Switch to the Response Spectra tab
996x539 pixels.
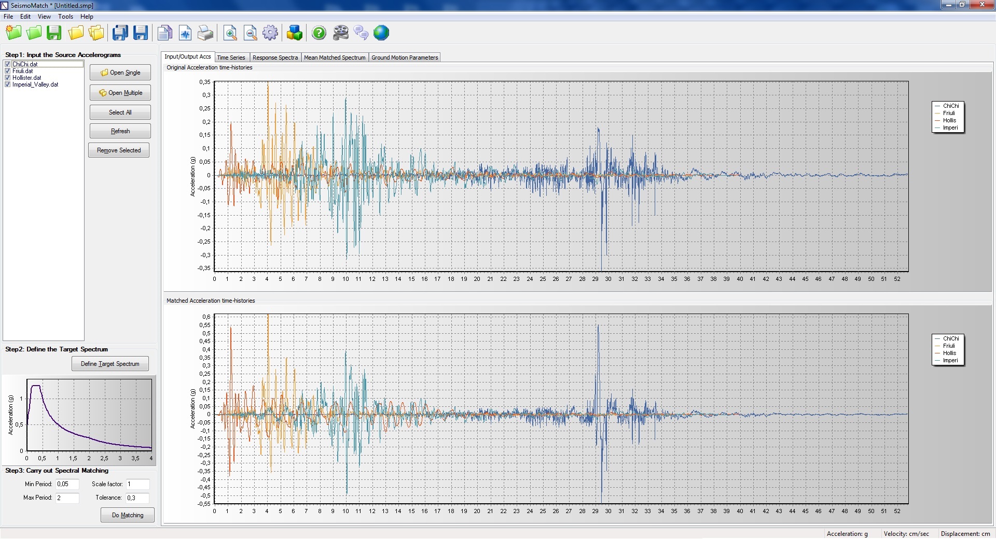275,58
